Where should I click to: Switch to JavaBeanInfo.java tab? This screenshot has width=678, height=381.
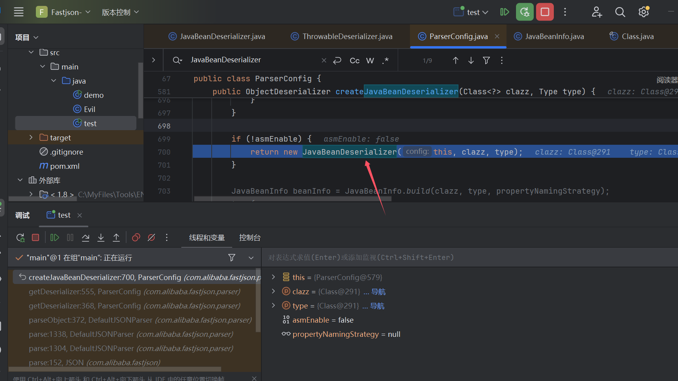click(x=549, y=36)
